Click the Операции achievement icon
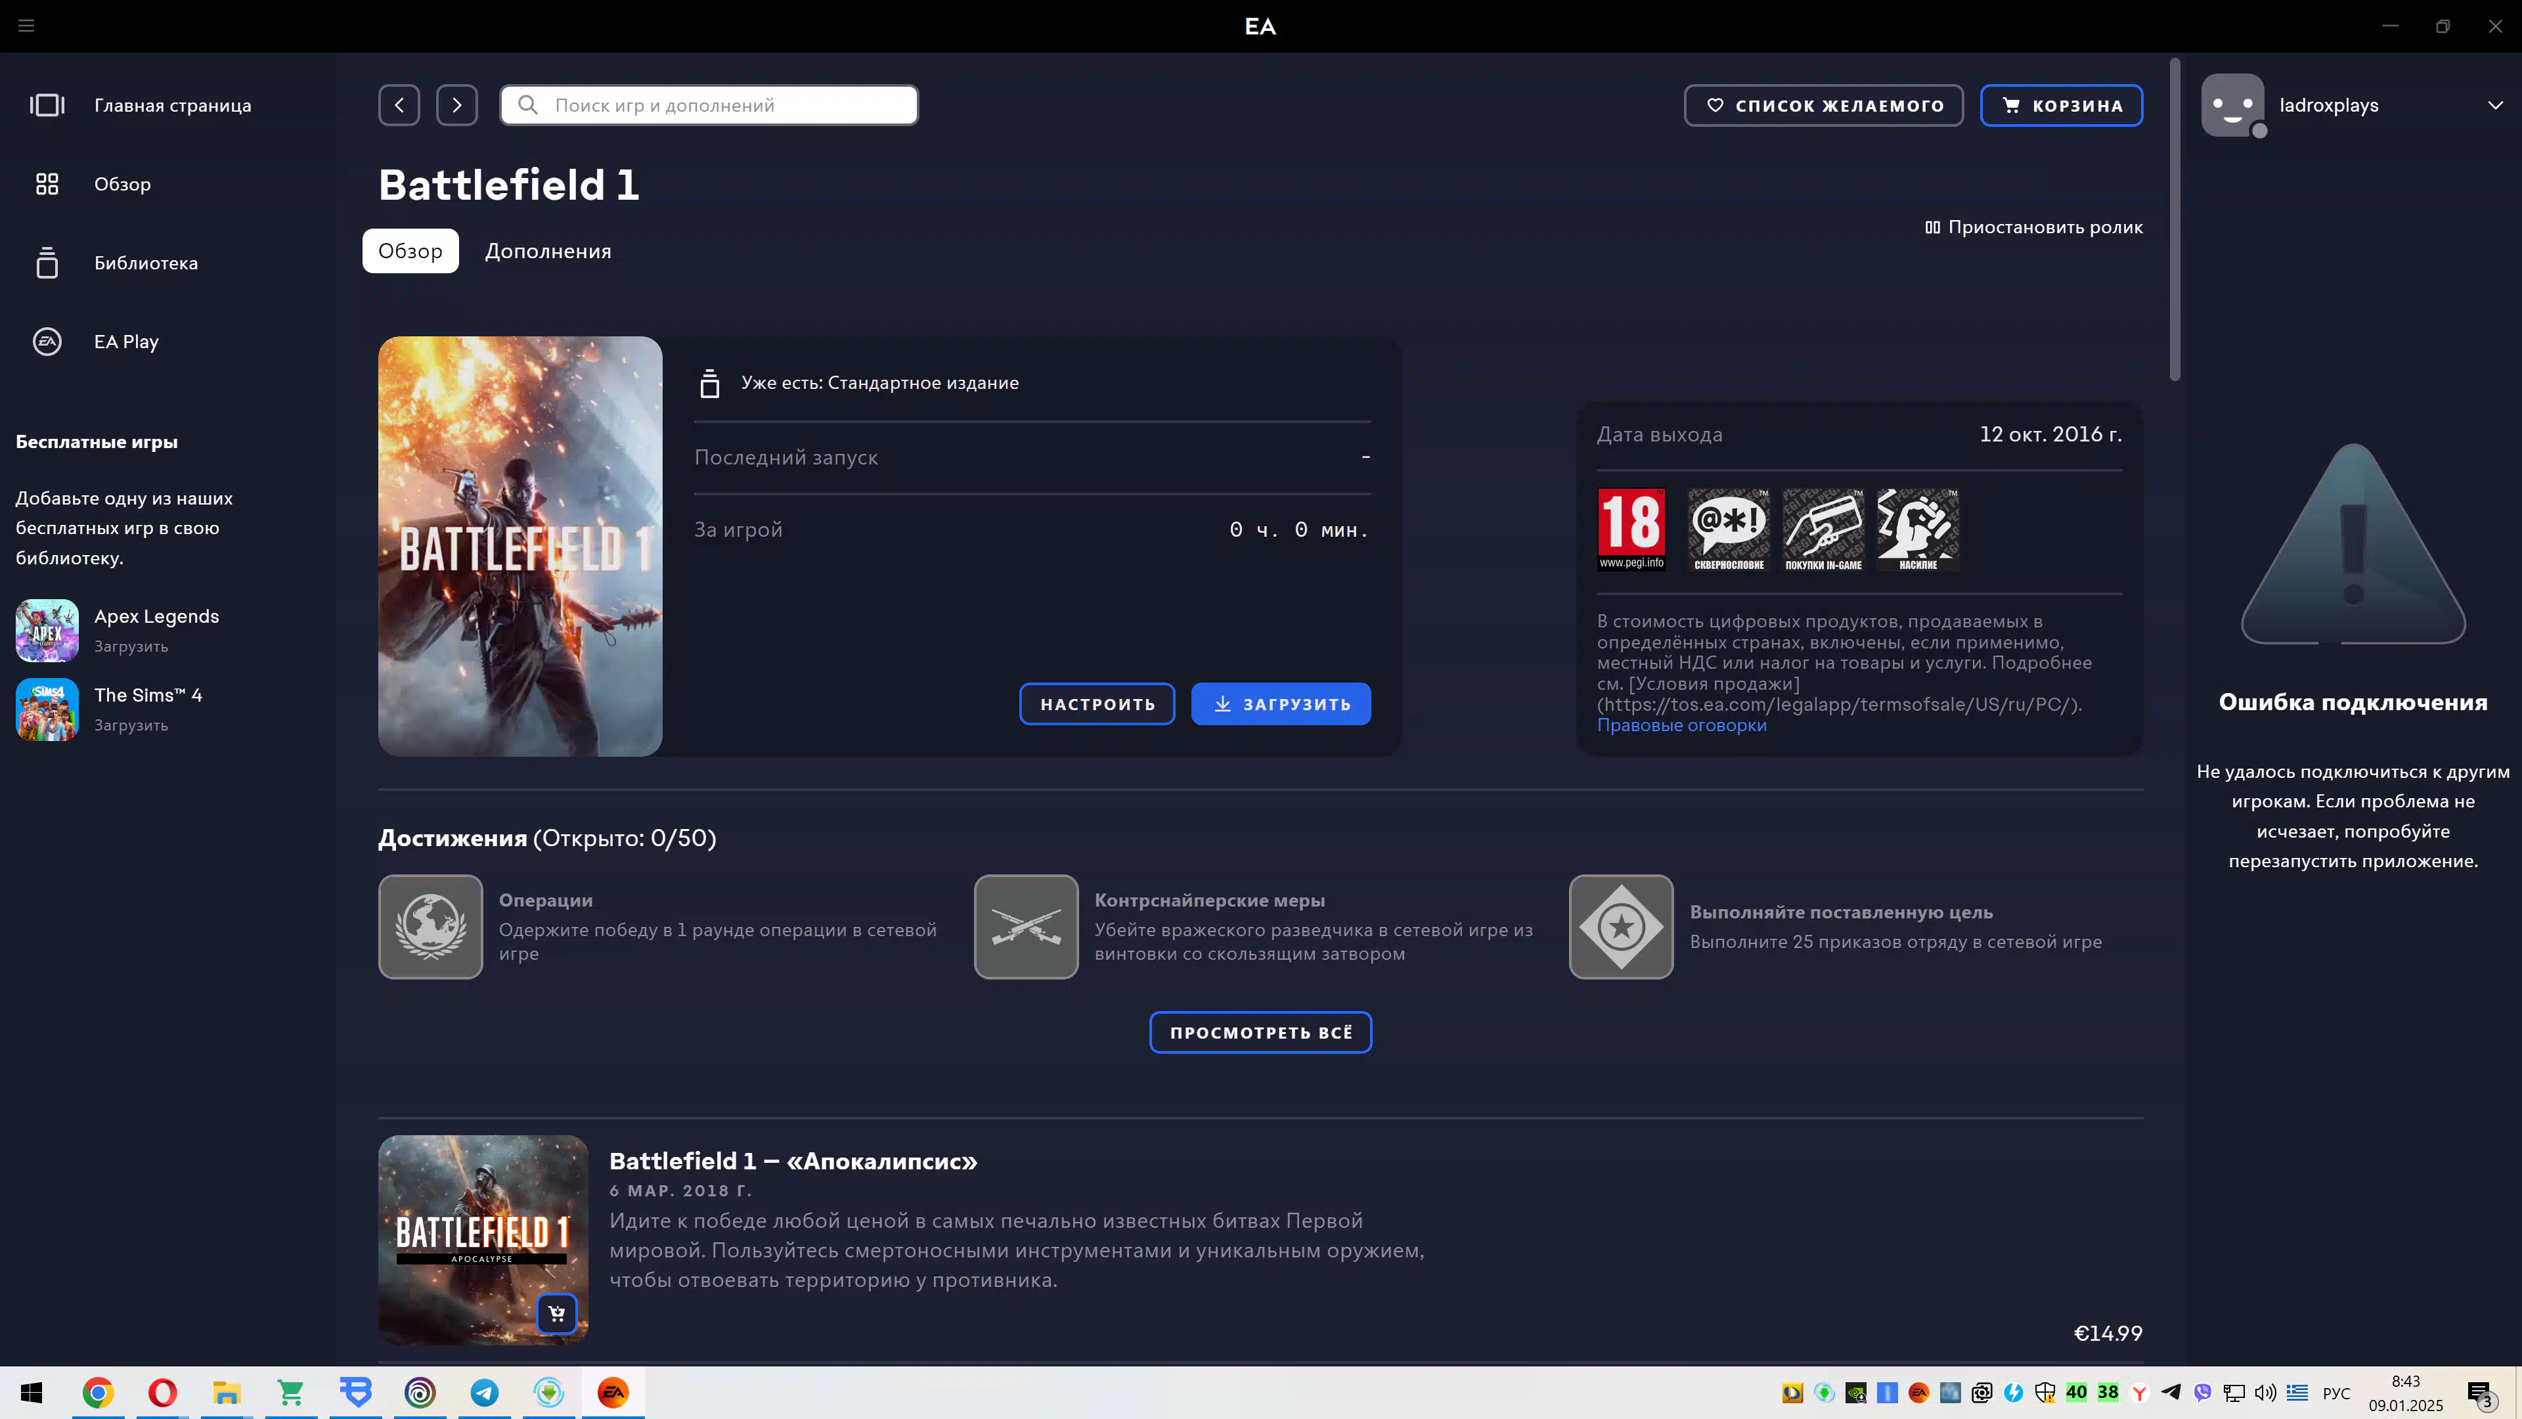 coord(431,926)
